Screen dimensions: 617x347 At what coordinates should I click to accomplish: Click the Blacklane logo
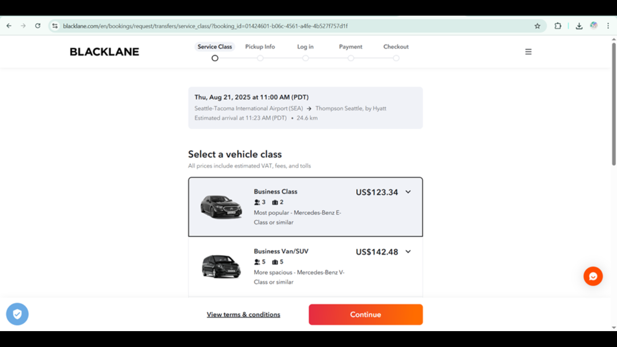(x=104, y=52)
